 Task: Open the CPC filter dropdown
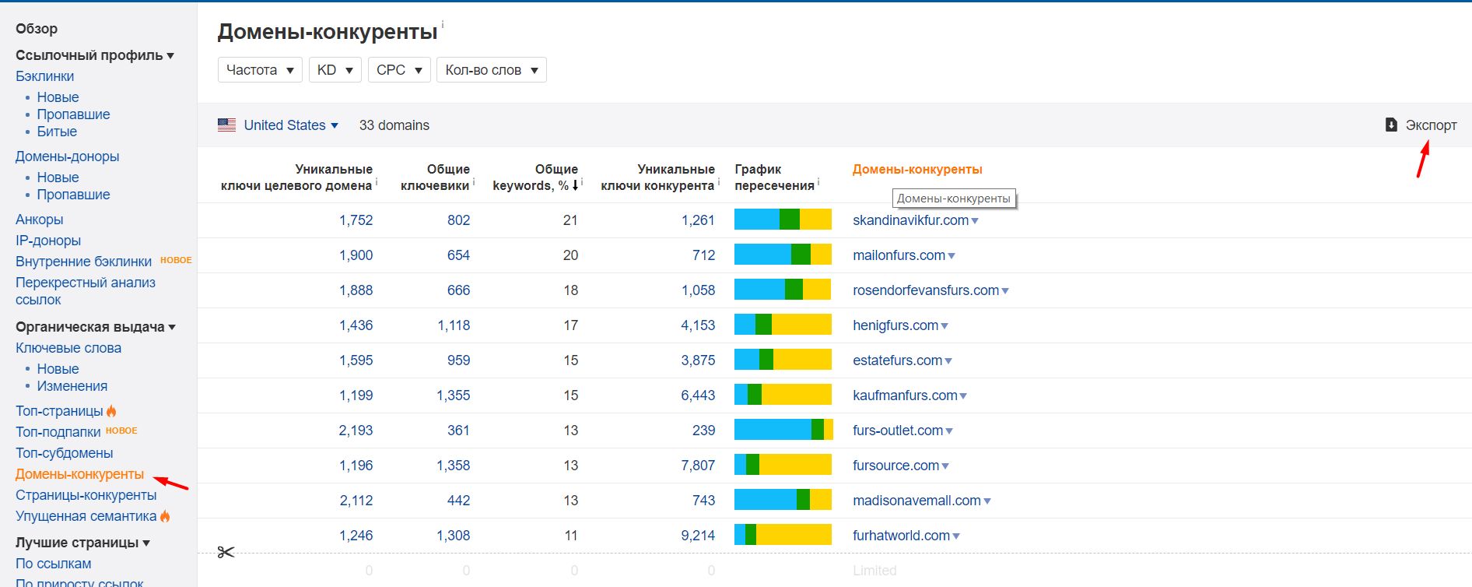pos(399,70)
